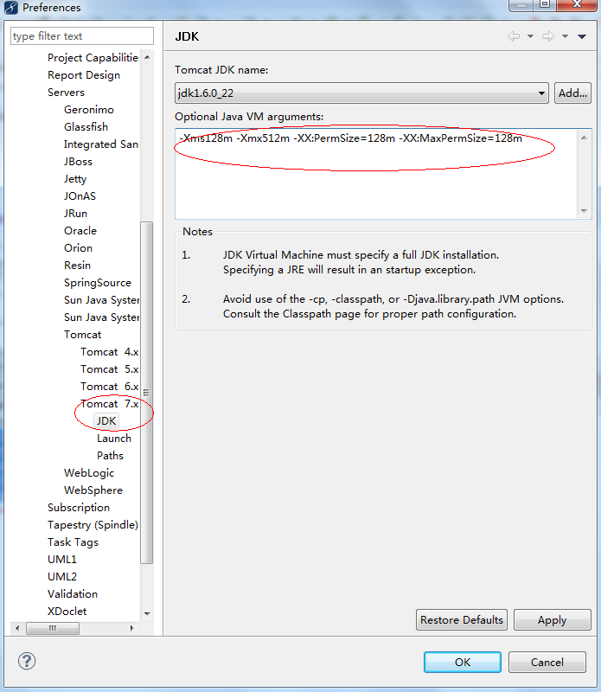This screenshot has height=692, width=601.
Task: Click the VM arguments scrollbar down arrow
Action: point(584,210)
